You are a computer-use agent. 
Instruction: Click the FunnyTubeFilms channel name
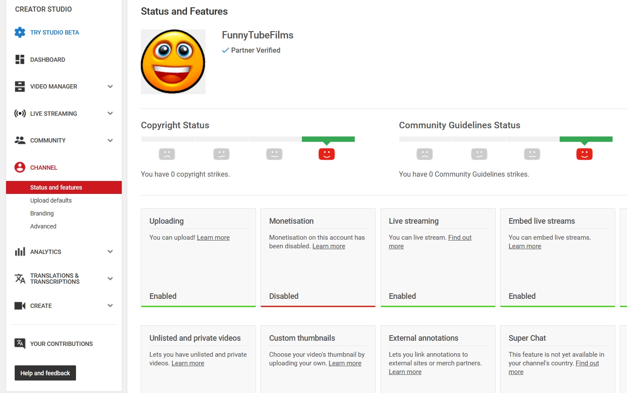258,35
